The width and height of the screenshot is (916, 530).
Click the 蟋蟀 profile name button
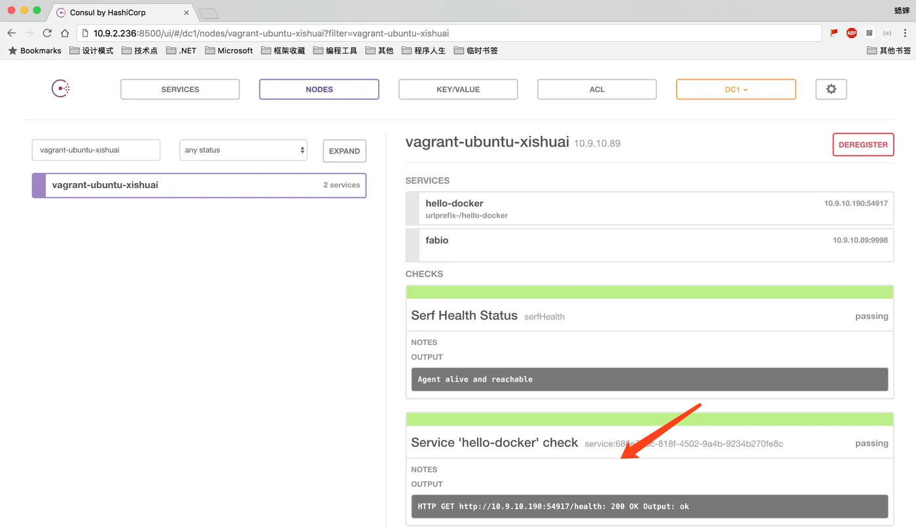902,10
